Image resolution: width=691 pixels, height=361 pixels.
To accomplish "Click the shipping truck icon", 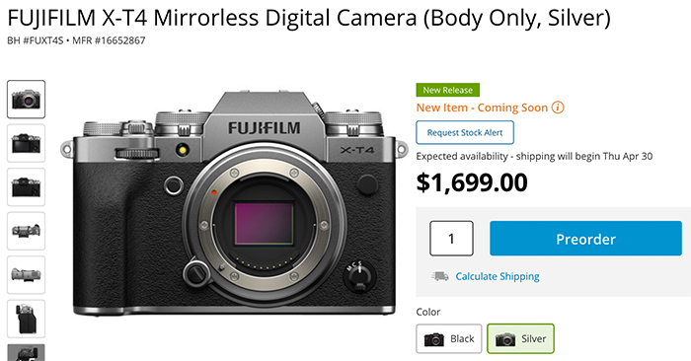I will click(440, 276).
